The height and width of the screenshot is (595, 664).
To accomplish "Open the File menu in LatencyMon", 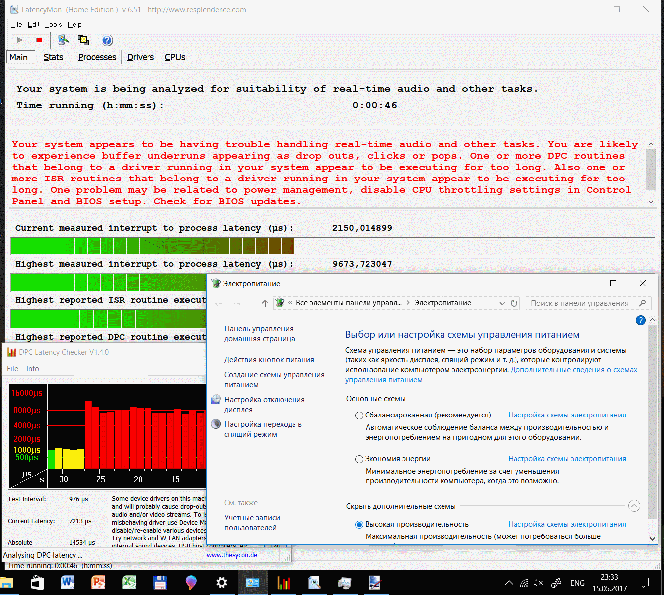I will click(x=16, y=24).
